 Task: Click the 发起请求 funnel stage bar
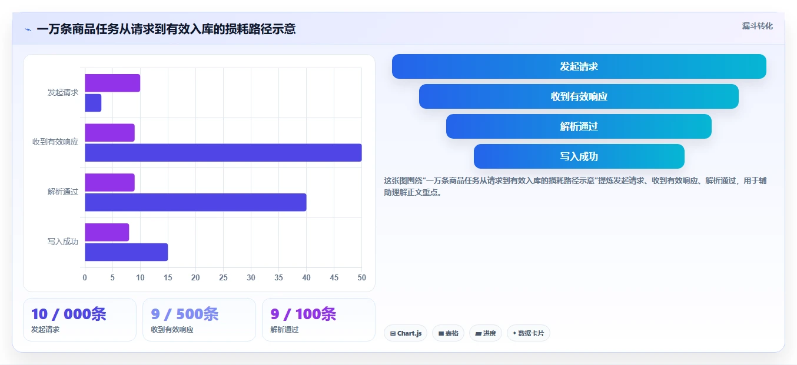(x=579, y=66)
